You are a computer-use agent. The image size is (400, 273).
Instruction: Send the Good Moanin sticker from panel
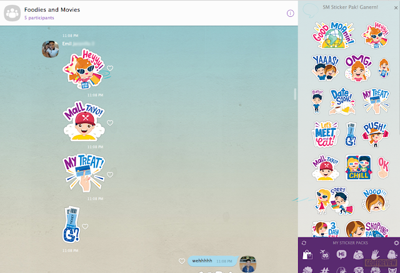[x=334, y=34]
